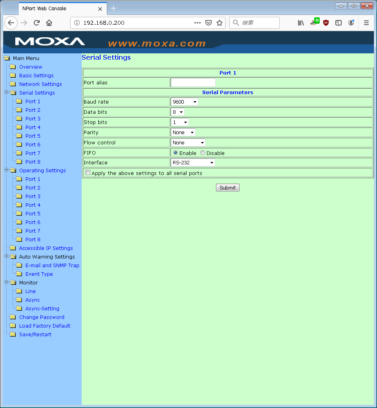377x408 pixels.
Task: Click the Save/Restart folder icon
Action: click(x=13, y=334)
